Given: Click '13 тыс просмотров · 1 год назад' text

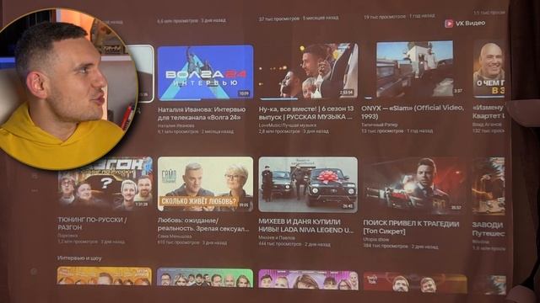Looking at the screenshot, I should (397, 130).
